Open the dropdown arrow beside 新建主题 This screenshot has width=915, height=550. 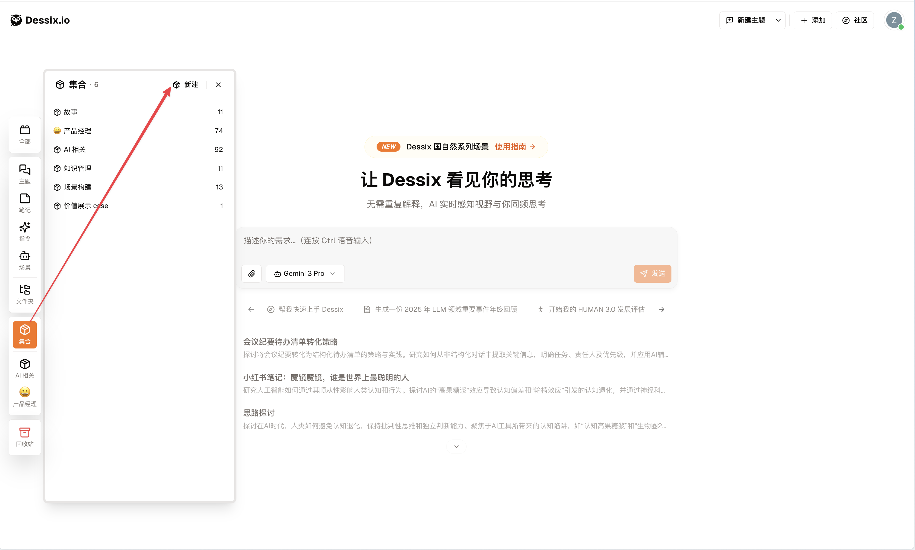778,20
